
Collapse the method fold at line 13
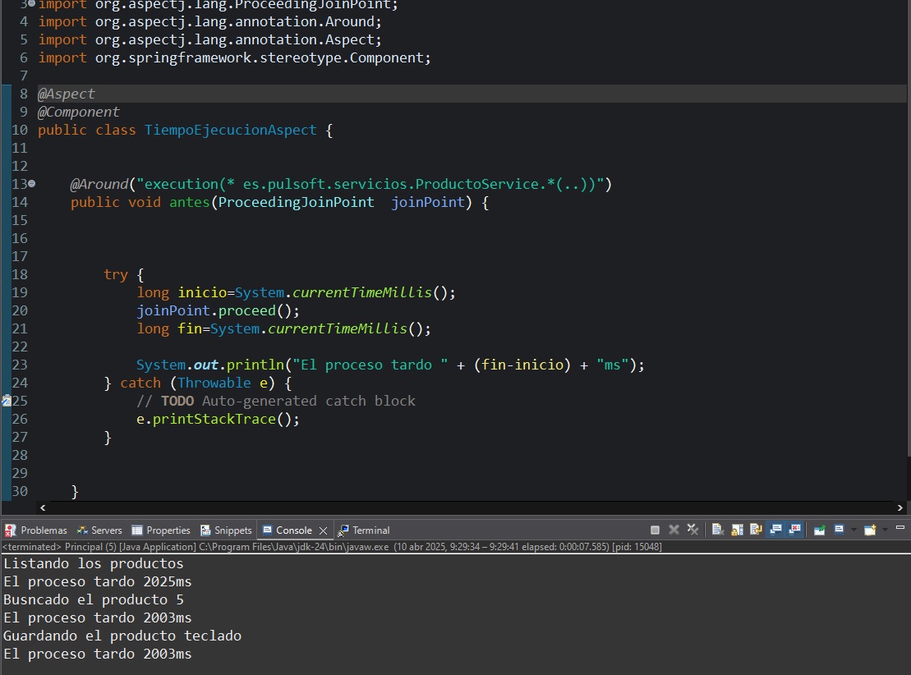point(32,184)
